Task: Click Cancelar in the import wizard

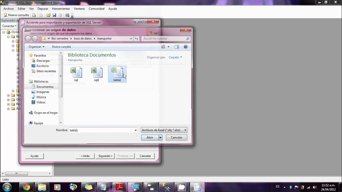Action: pyautogui.click(x=145, y=156)
